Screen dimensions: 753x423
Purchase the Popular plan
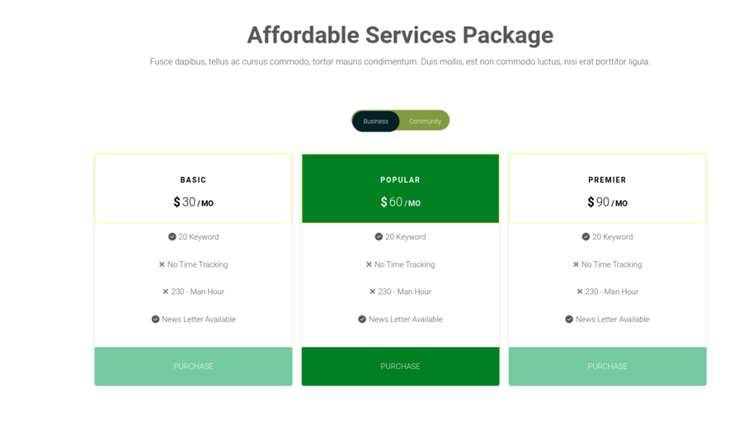pyautogui.click(x=400, y=366)
